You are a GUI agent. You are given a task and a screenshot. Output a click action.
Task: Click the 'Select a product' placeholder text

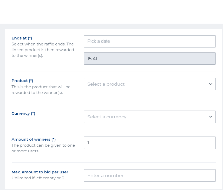coord(106,84)
